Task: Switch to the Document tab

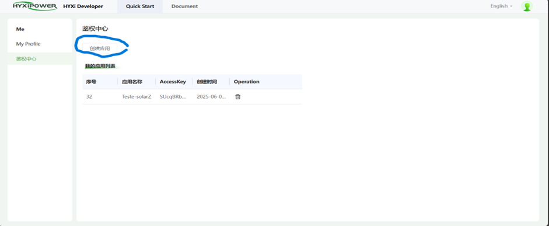Action: tap(184, 6)
